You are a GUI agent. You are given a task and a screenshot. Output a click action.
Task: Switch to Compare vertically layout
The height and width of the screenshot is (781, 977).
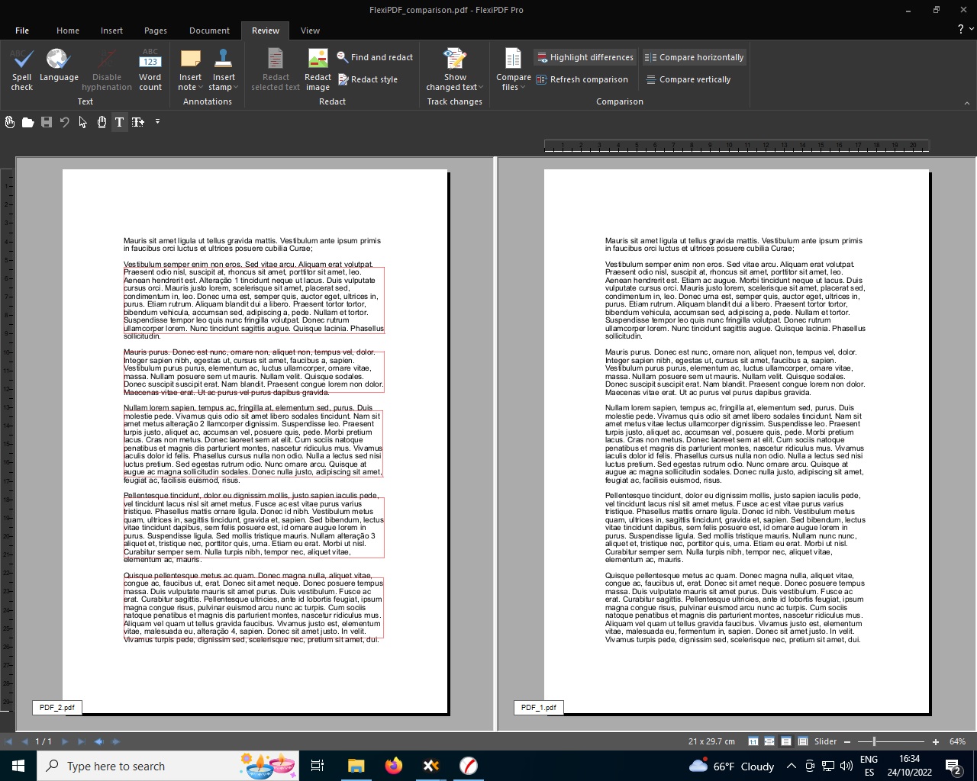(x=688, y=79)
